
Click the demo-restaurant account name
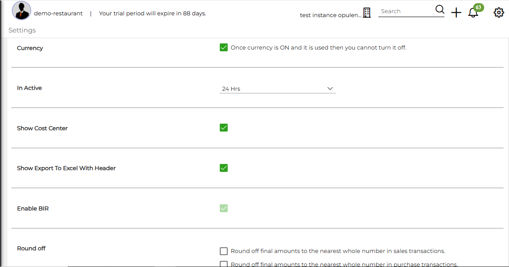(58, 13)
